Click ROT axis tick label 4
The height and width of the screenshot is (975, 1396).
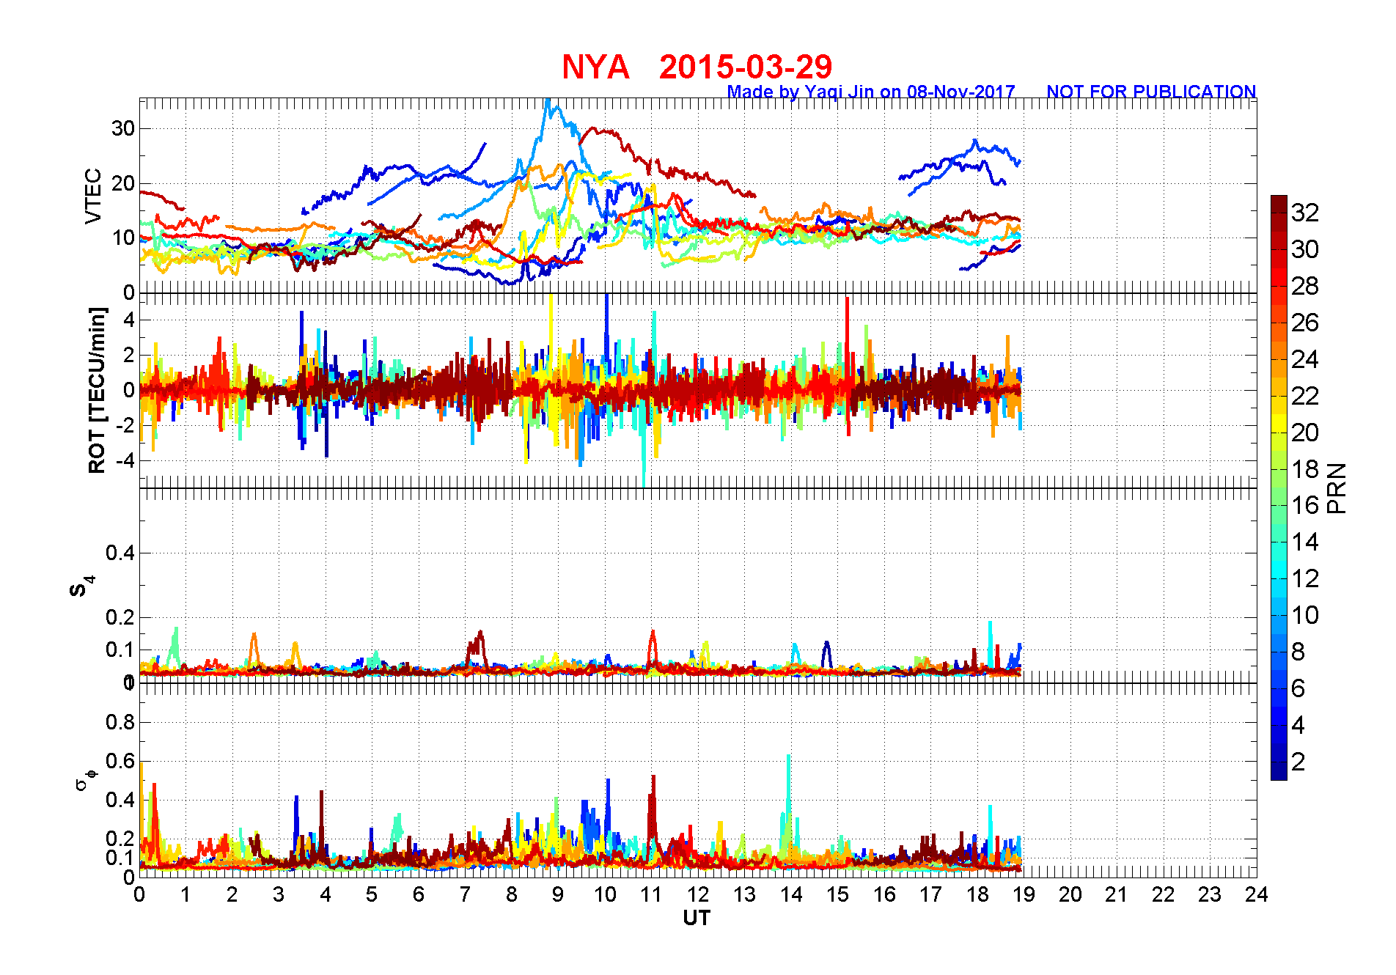pos(130,320)
